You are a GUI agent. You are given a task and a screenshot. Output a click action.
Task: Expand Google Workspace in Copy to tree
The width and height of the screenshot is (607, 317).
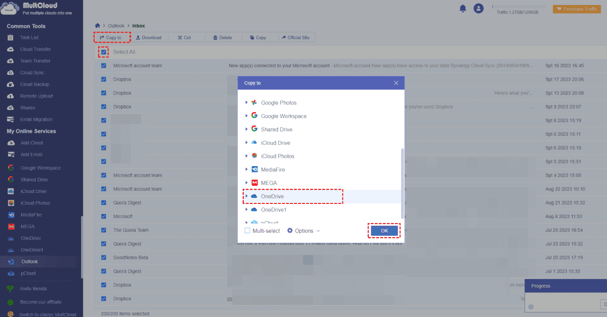point(247,116)
